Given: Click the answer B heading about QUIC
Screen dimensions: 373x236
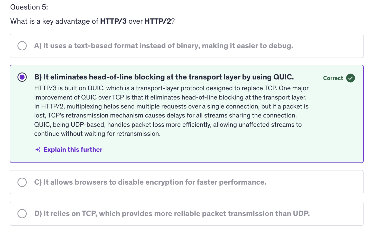Looking at the screenshot, I should click(x=164, y=77).
